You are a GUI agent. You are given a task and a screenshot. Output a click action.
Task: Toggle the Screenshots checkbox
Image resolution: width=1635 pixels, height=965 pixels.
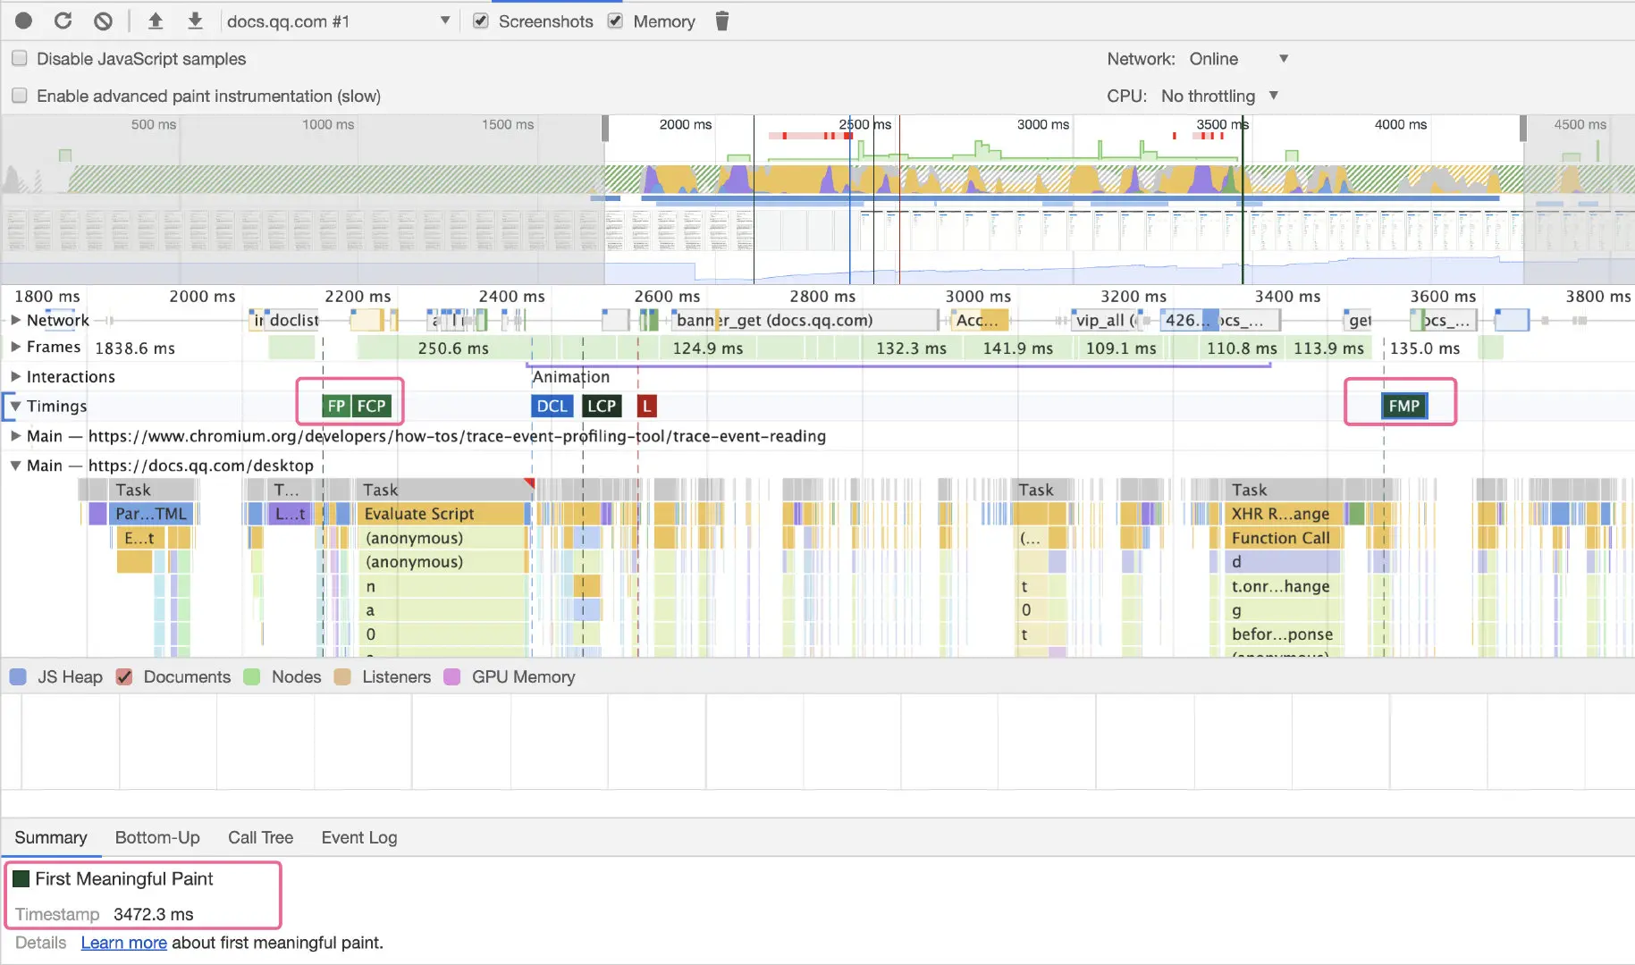click(x=481, y=21)
